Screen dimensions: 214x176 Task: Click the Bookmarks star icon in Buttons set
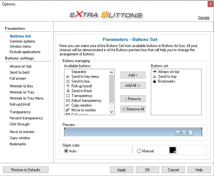(x=154, y=82)
